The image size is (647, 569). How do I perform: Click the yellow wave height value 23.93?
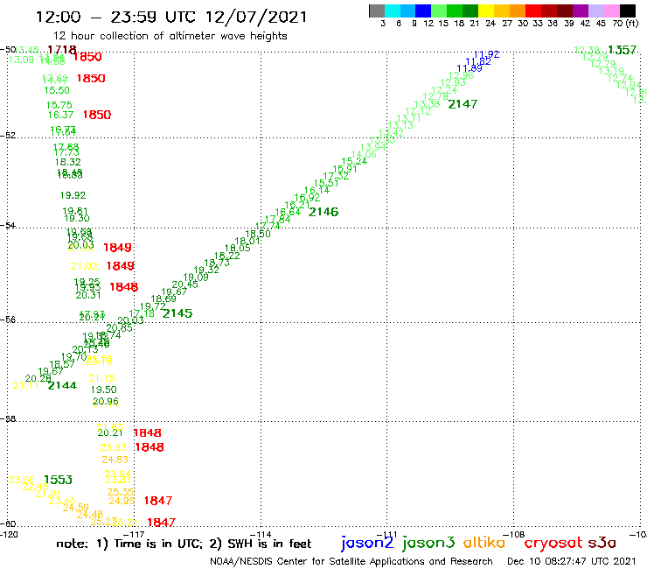tap(113, 447)
